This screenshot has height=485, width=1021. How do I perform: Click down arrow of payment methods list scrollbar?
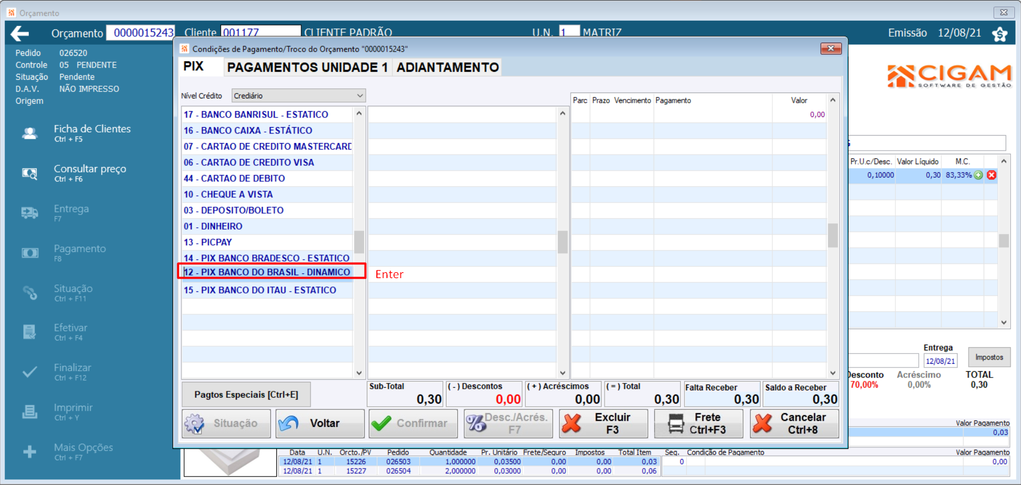[359, 373]
